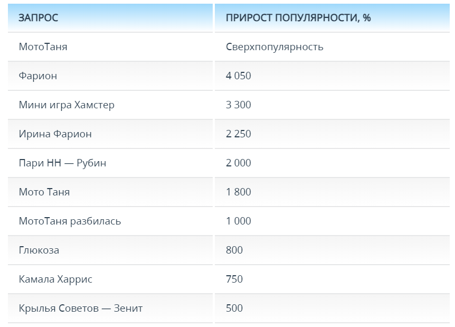Select the Ирина Фарион query

[x=55, y=134]
